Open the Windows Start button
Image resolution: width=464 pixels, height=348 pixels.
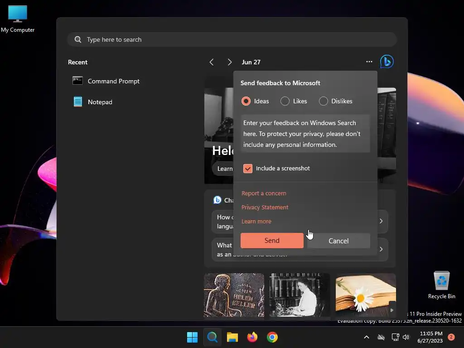[x=192, y=337]
